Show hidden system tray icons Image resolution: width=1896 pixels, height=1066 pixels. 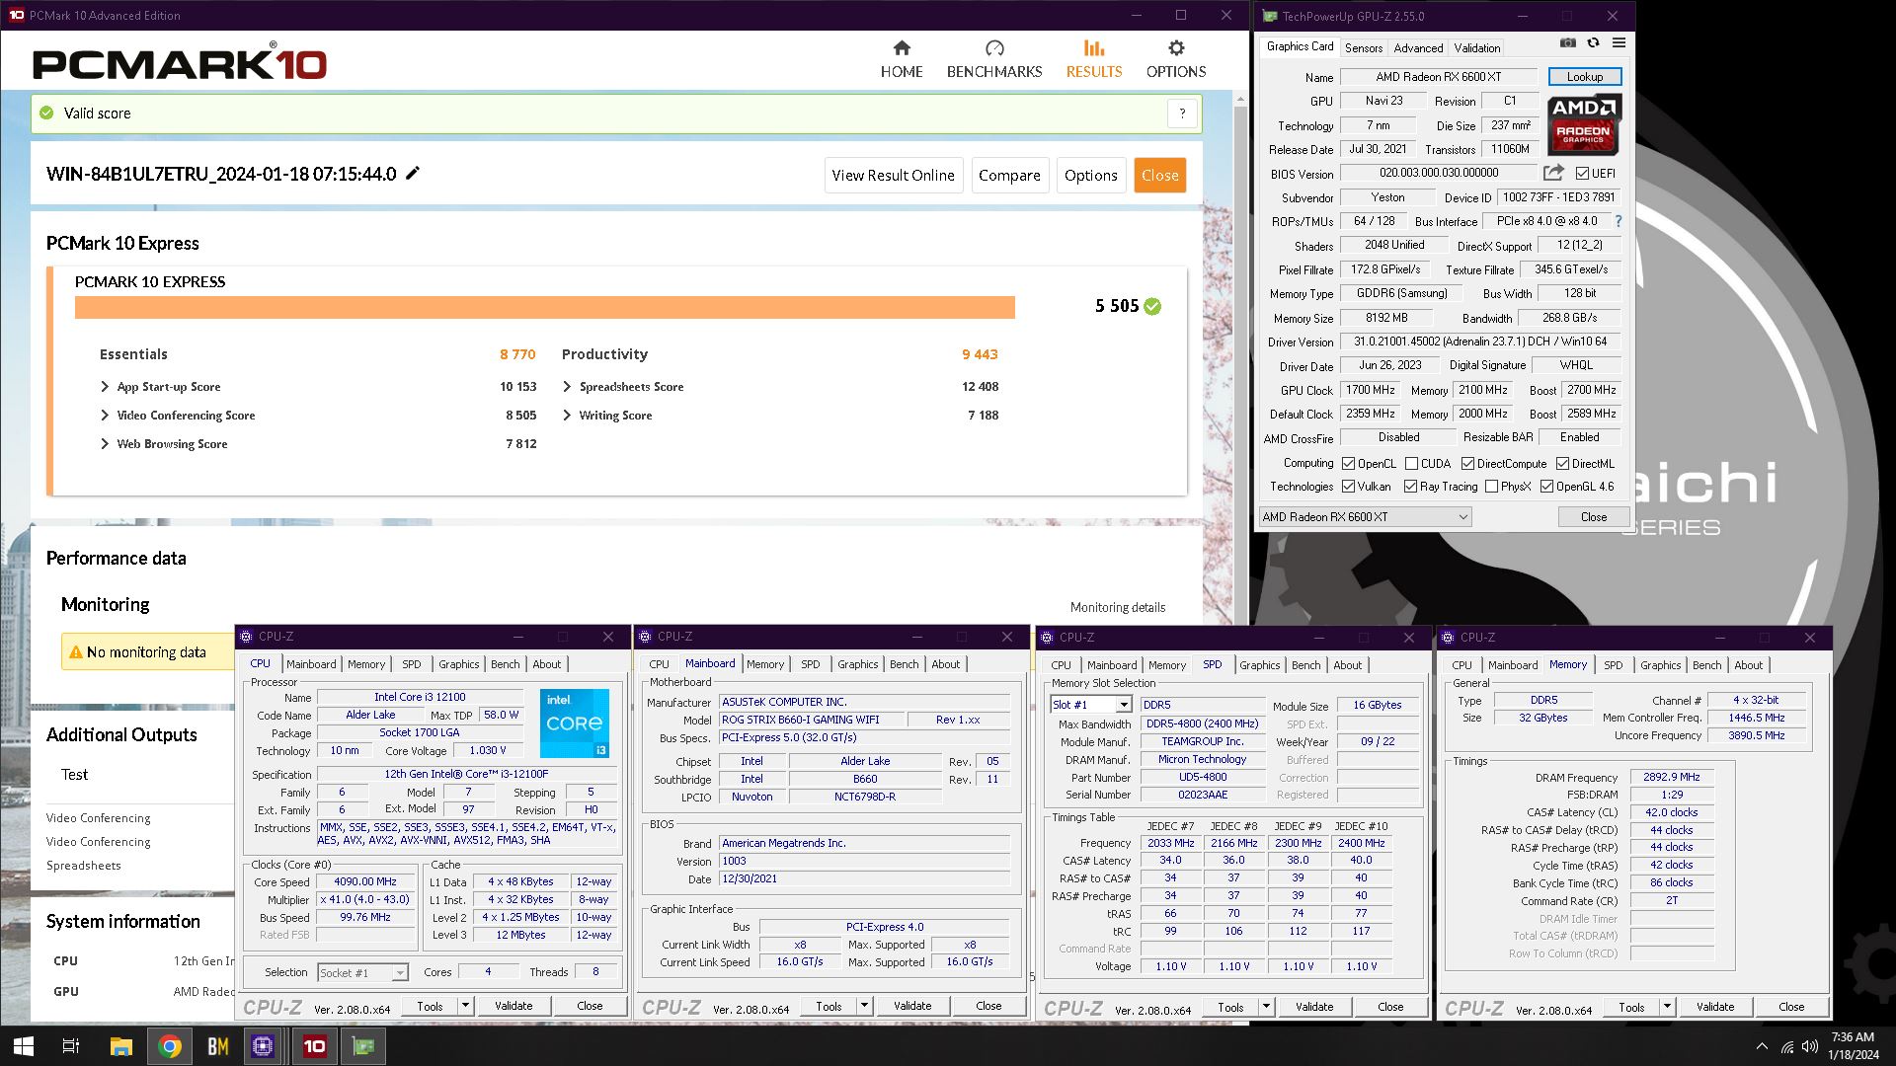(1762, 1046)
